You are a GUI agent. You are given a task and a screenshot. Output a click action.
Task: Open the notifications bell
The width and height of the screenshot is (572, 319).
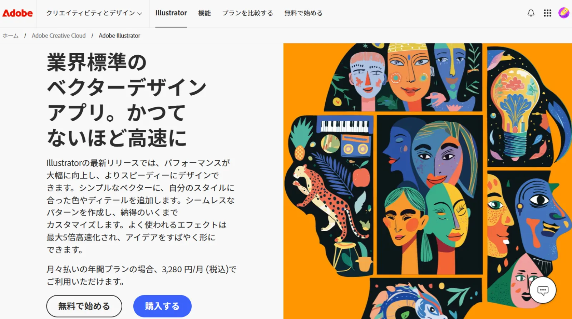pyautogui.click(x=531, y=13)
